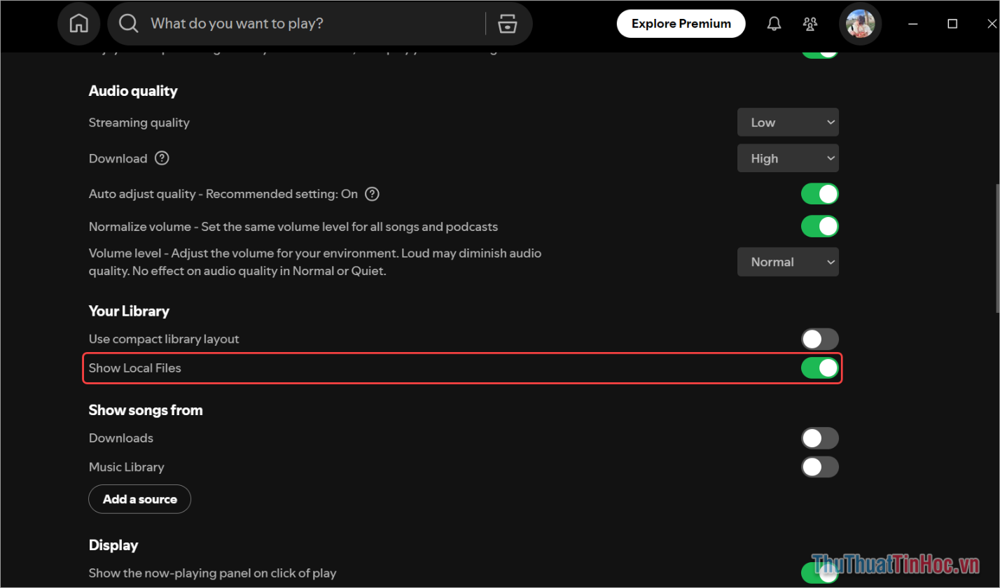Click the search magnifier icon
The height and width of the screenshot is (588, 1000).
tap(128, 23)
